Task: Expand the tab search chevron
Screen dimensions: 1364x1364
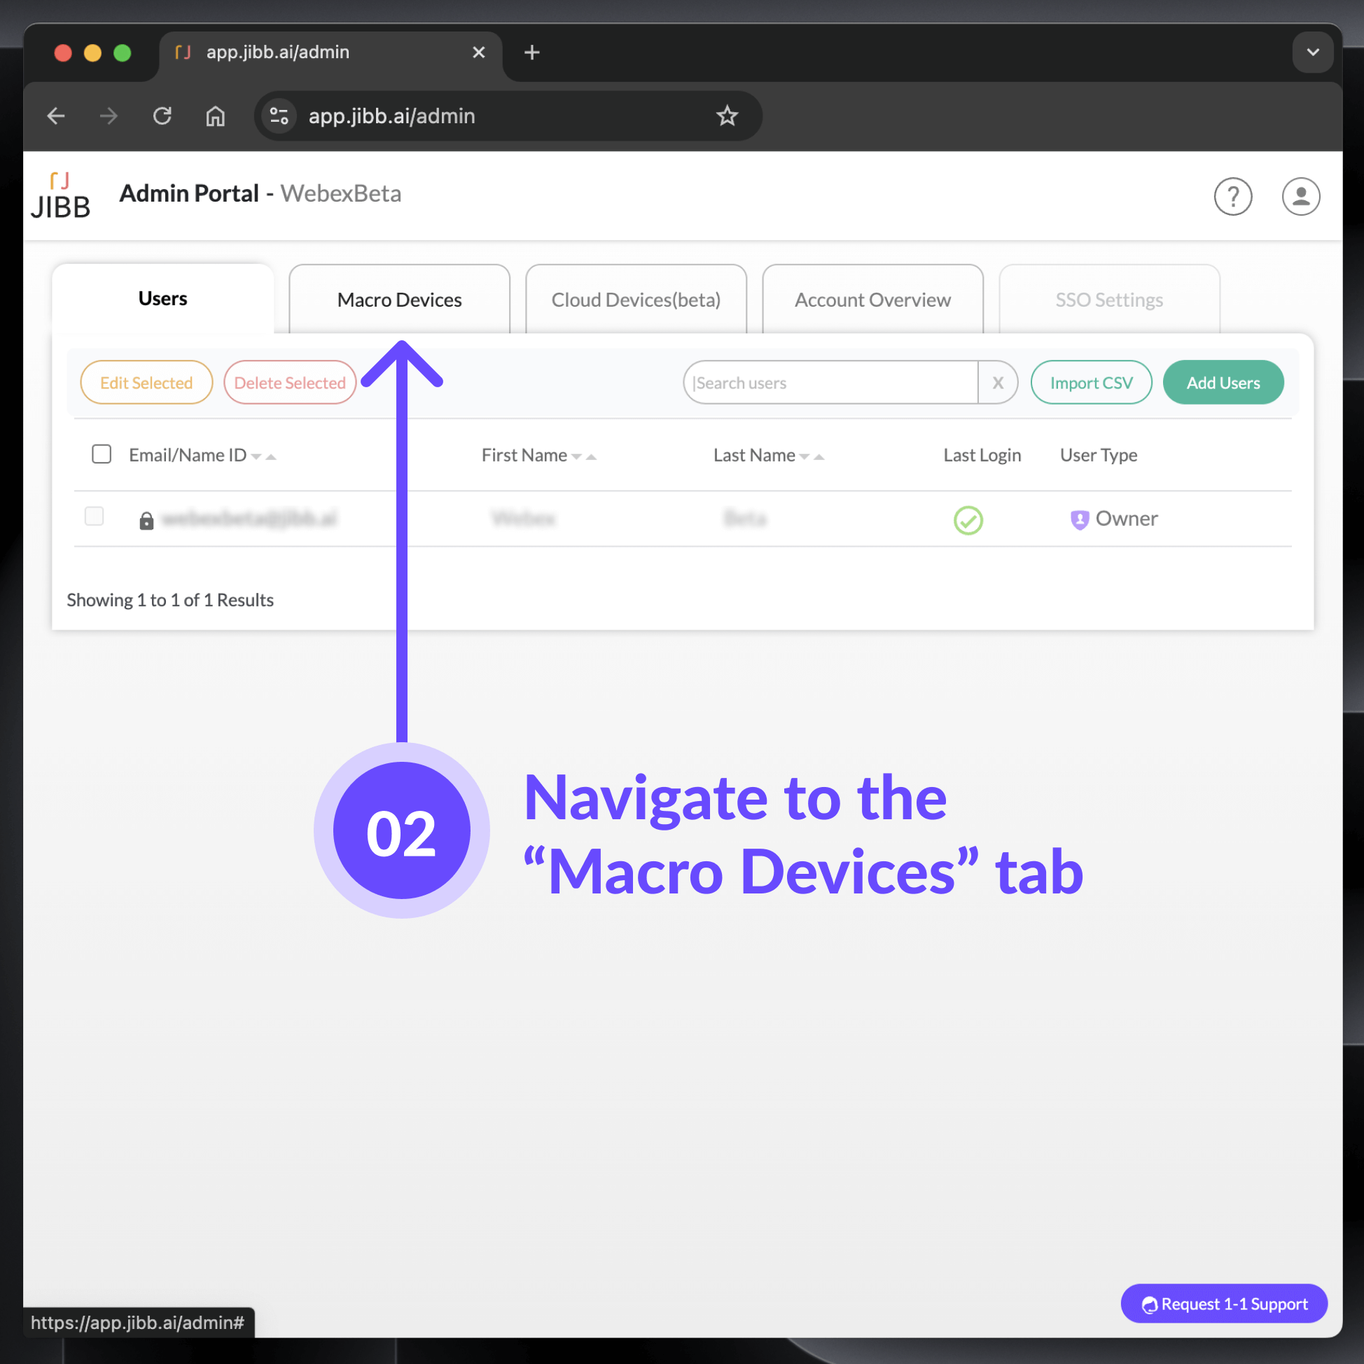Action: (x=1313, y=53)
